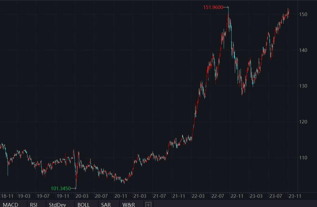The width and height of the screenshot is (317, 207).
Task: Click the 19-03 date axis label
Action: click(x=24, y=196)
